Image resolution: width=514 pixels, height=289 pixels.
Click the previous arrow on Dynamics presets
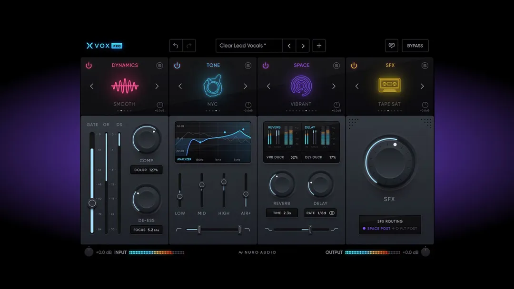click(x=92, y=86)
